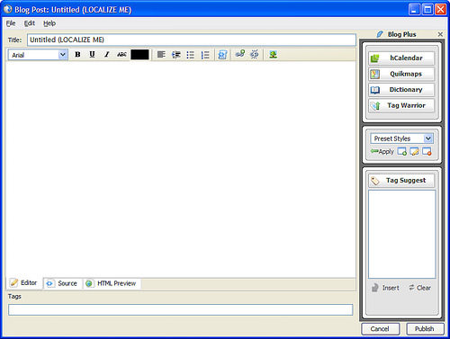Switch to the Editor tab

click(x=24, y=283)
